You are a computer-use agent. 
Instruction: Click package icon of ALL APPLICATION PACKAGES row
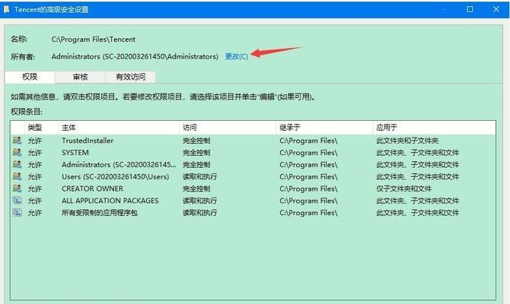tap(18, 201)
